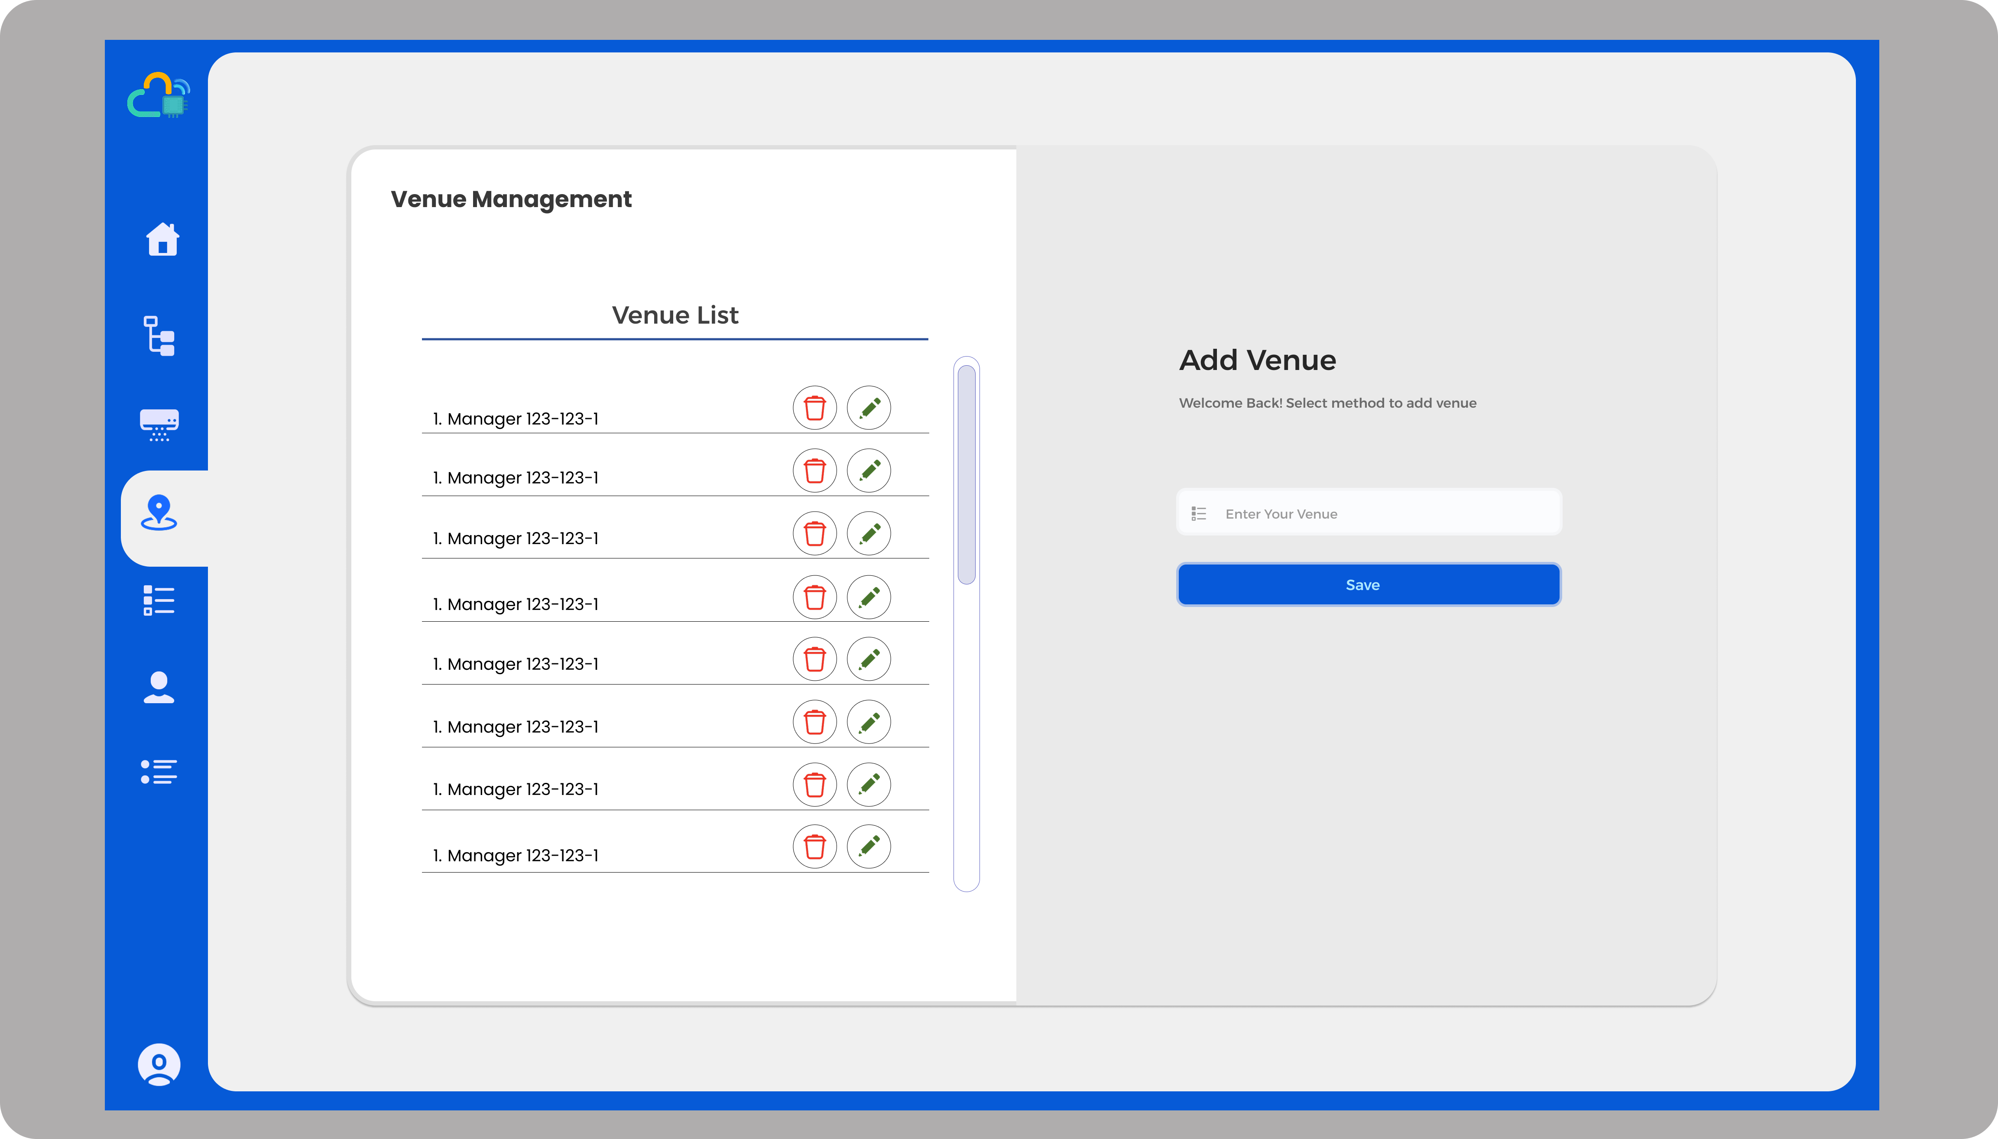The height and width of the screenshot is (1139, 1998).
Task: Click the cloud logo at top left
Action: [159, 95]
